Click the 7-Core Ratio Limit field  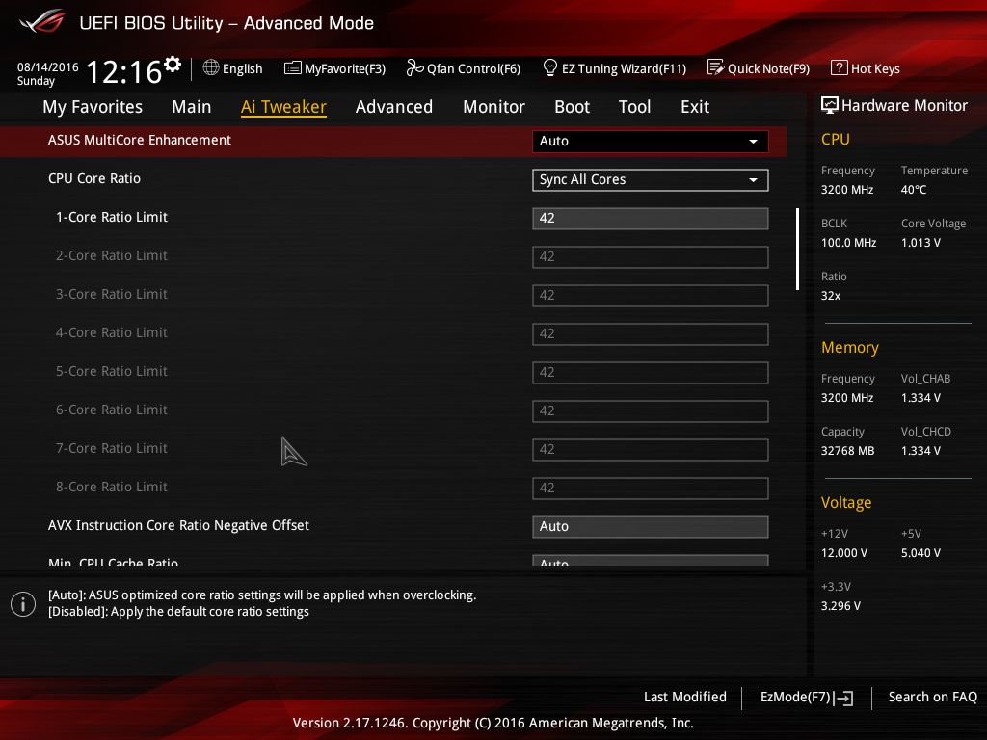click(650, 450)
